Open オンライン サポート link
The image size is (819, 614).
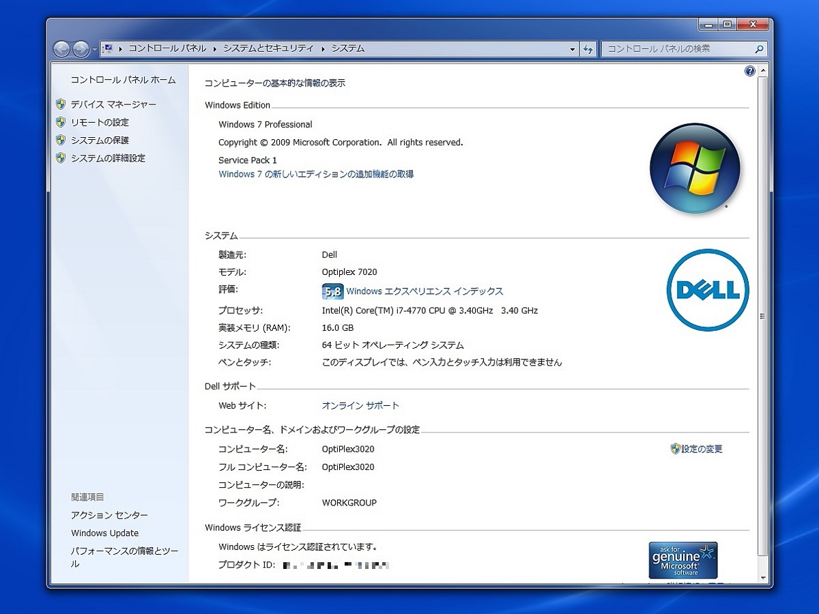[360, 405]
